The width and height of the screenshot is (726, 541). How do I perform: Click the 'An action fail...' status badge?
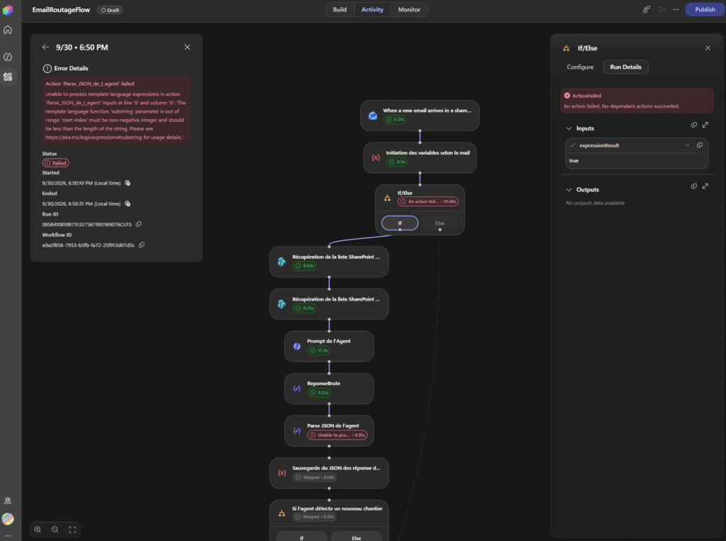(428, 201)
